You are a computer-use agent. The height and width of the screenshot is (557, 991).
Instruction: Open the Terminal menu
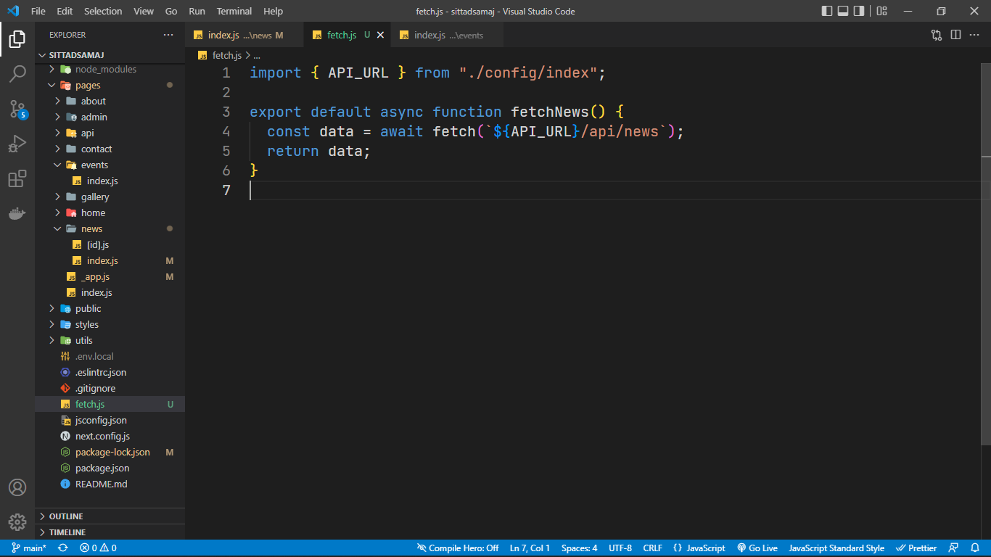pyautogui.click(x=234, y=11)
